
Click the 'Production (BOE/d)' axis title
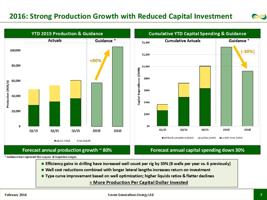tap(7, 94)
